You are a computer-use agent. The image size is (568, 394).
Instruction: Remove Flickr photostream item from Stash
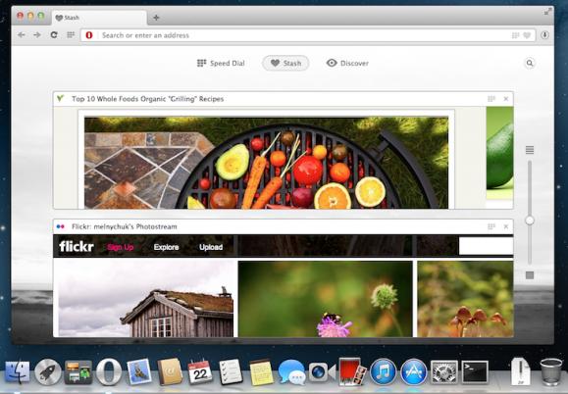(506, 226)
